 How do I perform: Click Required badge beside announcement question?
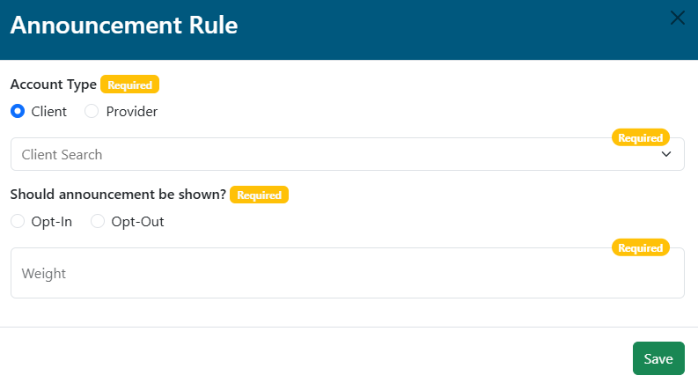point(259,195)
